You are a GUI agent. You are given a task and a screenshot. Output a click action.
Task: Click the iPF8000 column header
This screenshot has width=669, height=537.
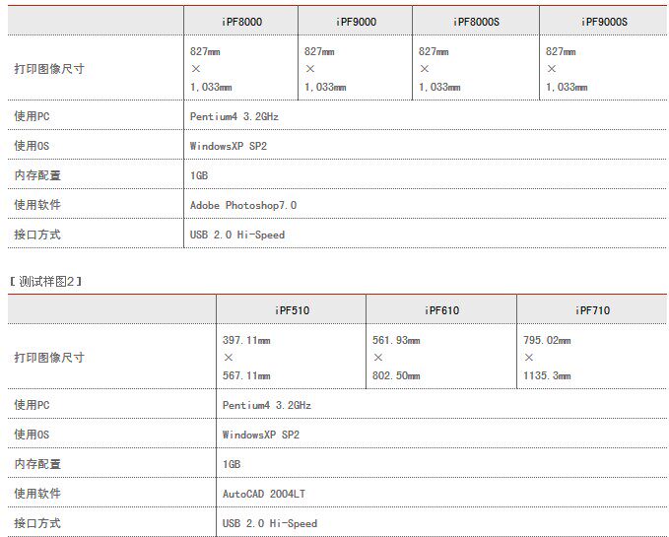[241, 22]
